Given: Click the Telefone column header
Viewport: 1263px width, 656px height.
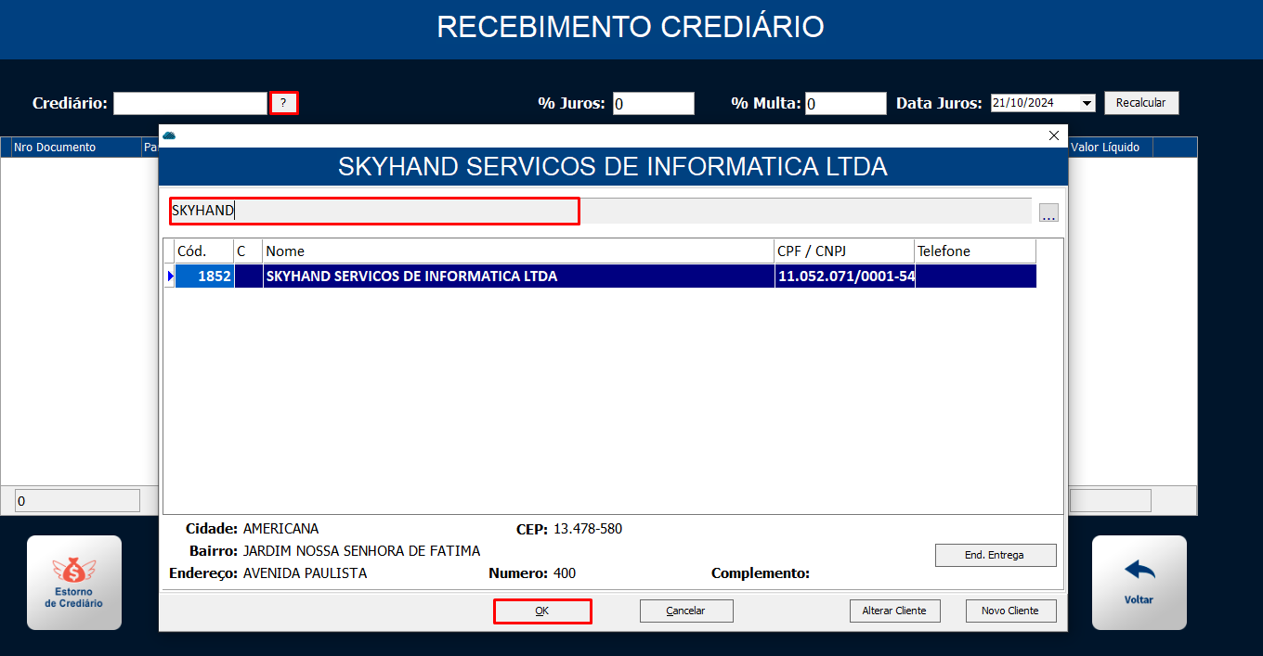Looking at the screenshot, I should click(x=974, y=251).
